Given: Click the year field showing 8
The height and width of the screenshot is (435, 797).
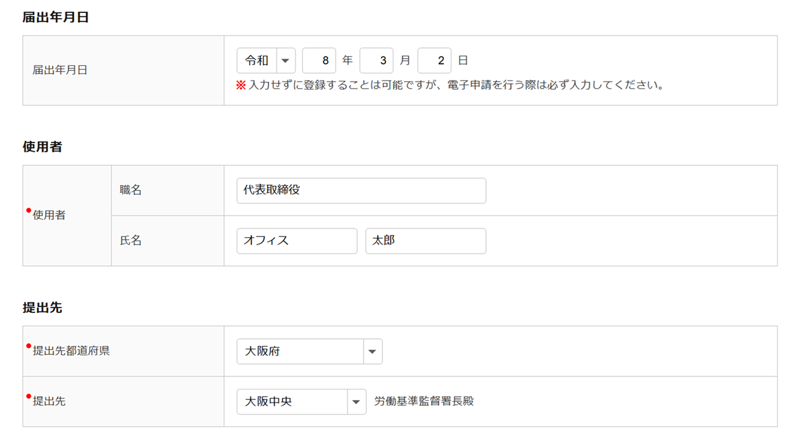Looking at the screenshot, I should pos(319,60).
